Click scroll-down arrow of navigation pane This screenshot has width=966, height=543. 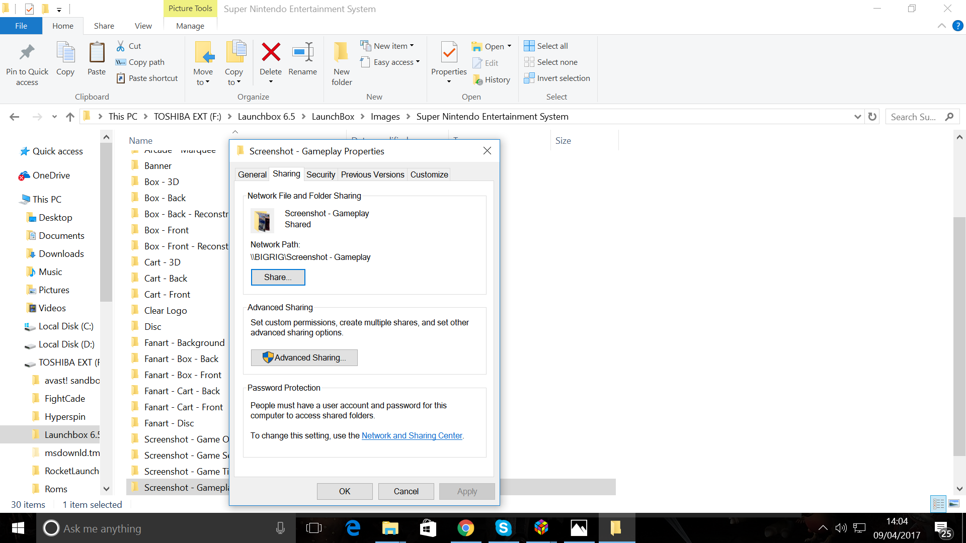106,489
